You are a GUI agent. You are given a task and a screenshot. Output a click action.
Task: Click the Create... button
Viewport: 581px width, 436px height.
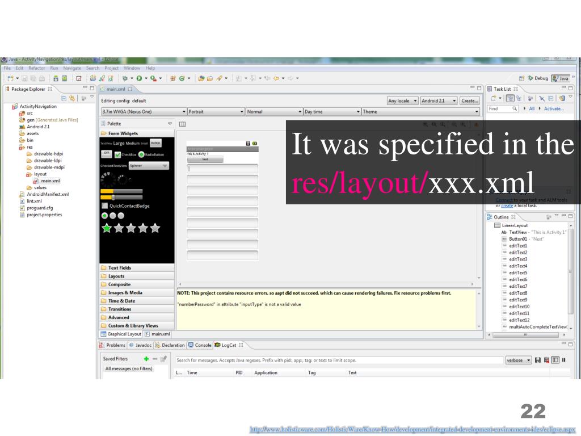click(x=469, y=101)
